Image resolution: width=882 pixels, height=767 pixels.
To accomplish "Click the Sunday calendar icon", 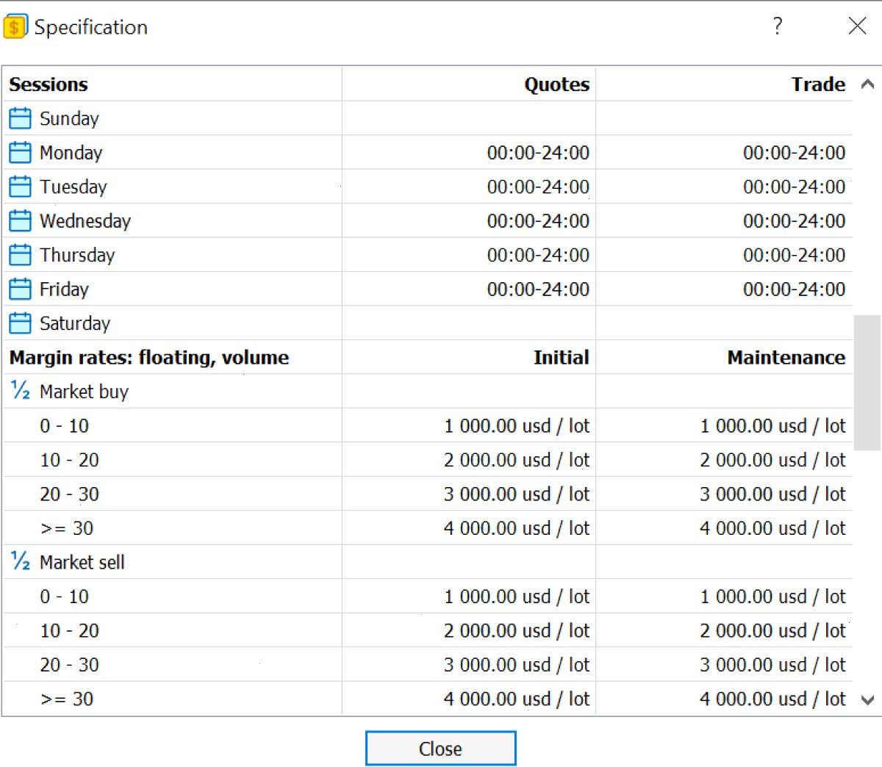I will [x=20, y=118].
